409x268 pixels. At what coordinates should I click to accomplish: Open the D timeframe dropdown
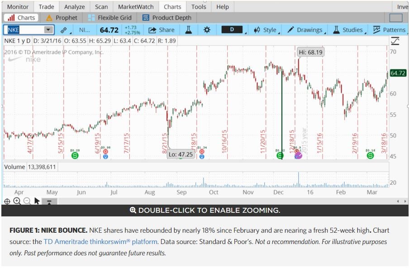coord(232,30)
